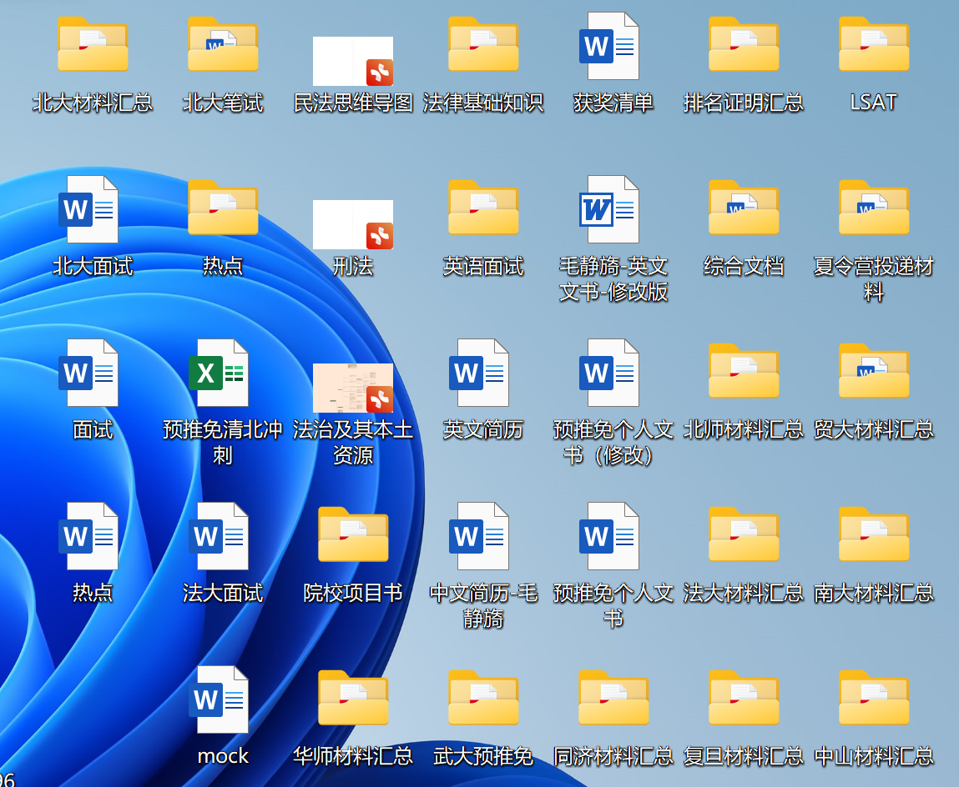959x787 pixels.
Task: Open the 贸大材料汇总 folder
Action: [874, 372]
